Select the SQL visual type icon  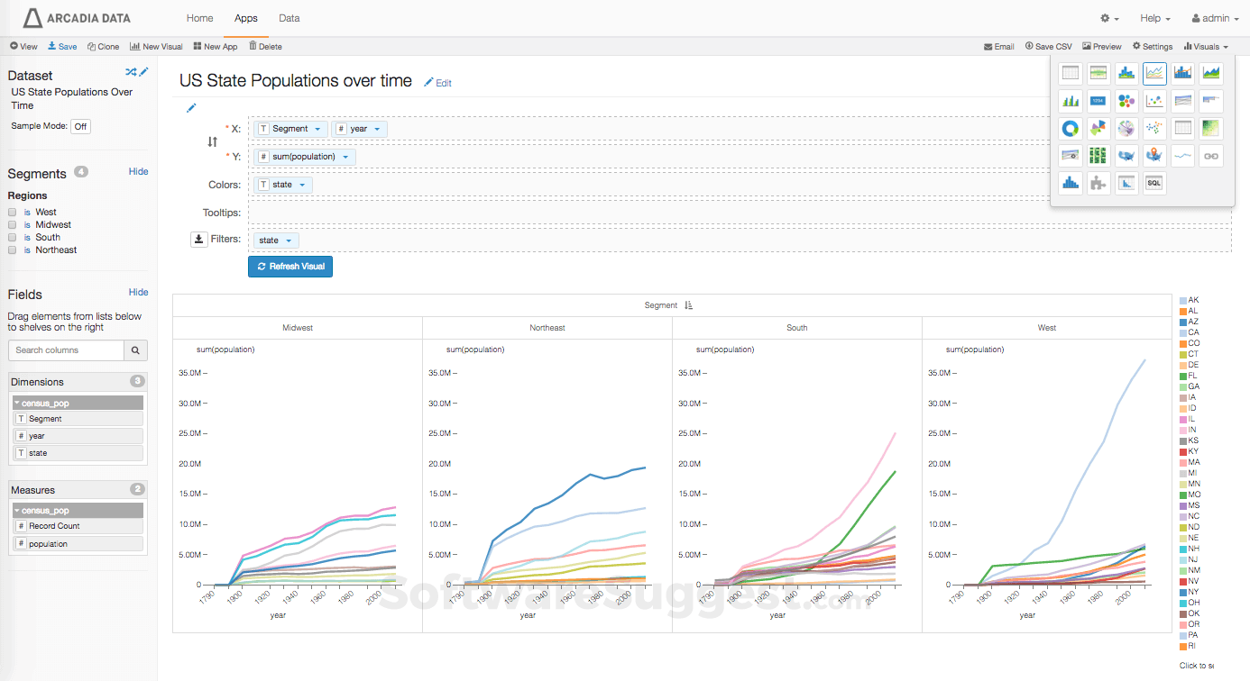[1153, 183]
